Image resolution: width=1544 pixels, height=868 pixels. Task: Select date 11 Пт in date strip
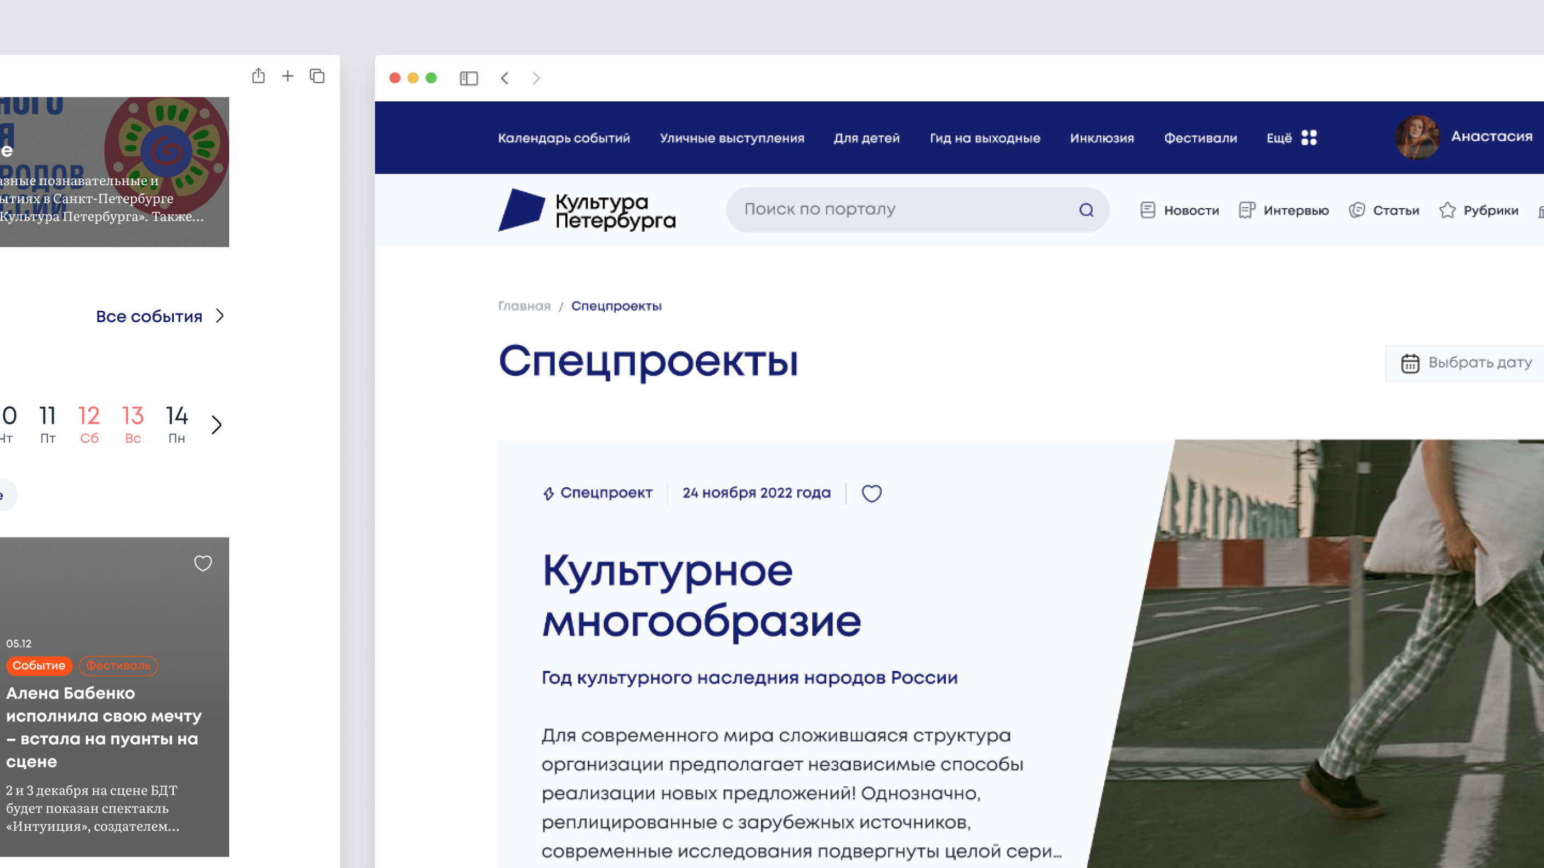coord(48,424)
